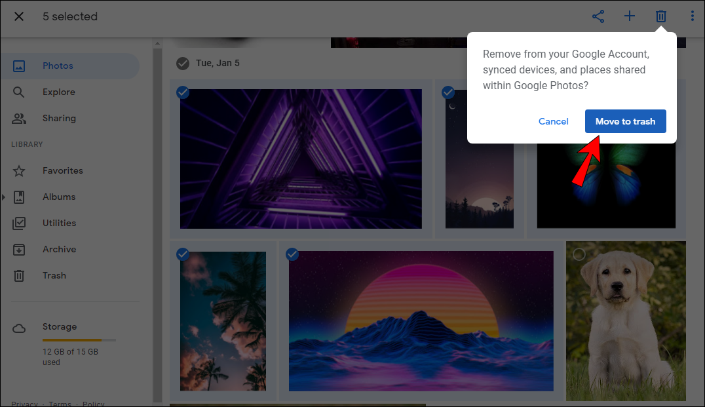Open the Terms link
Viewport: 705px width, 407px height.
coord(60,404)
